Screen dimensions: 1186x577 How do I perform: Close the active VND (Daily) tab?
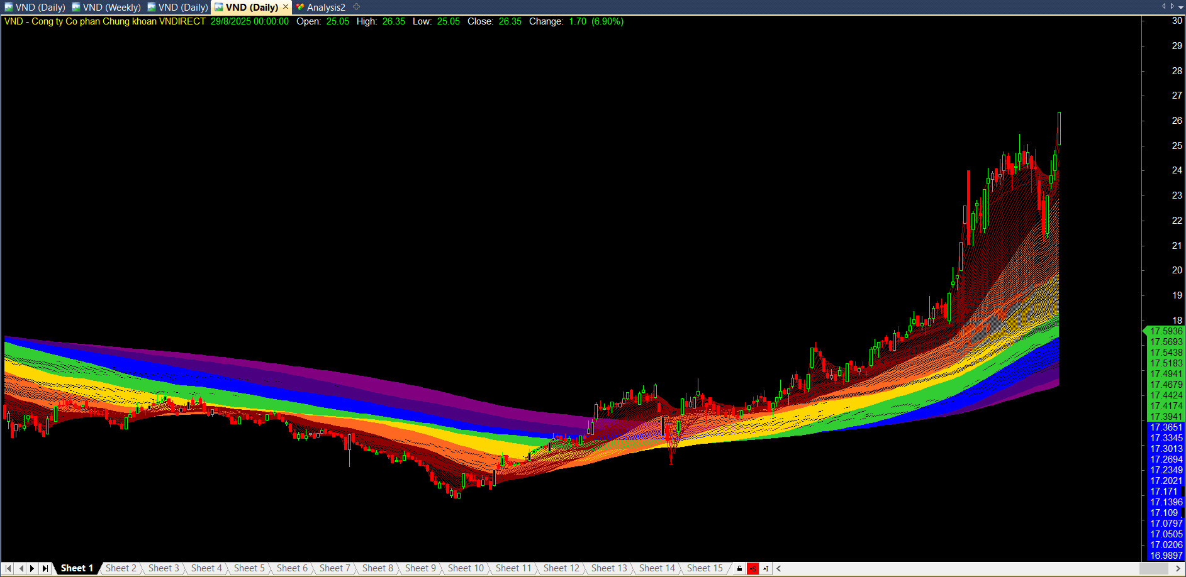pyautogui.click(x=286, y=7)
